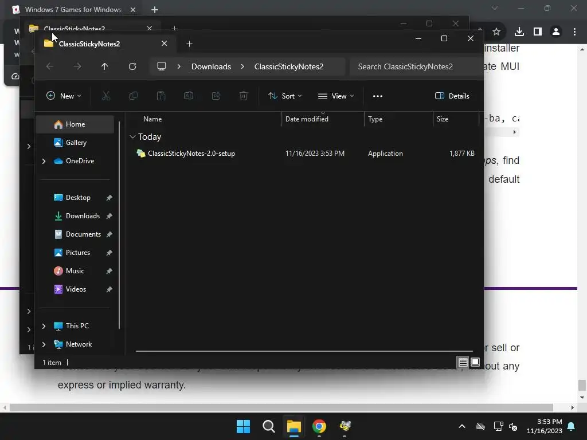Toggle the Details pane
Viewport: 587px width, 440px height.
[452, 96]
